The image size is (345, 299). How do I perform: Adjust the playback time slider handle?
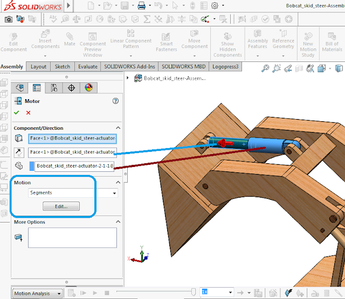point(194,292)
